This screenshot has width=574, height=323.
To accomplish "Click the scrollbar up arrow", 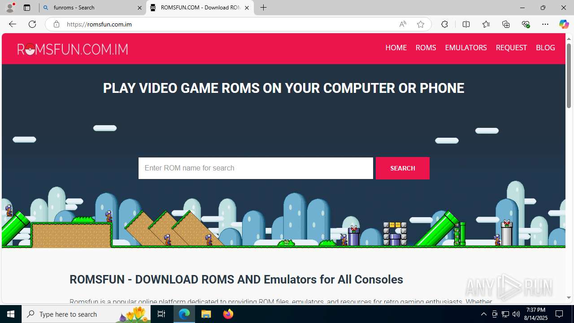I will tap(569, 39).
